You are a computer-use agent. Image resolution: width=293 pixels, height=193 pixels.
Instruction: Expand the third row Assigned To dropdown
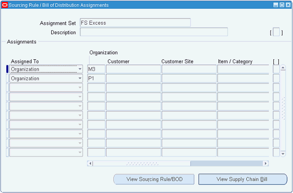coord(80,88)
